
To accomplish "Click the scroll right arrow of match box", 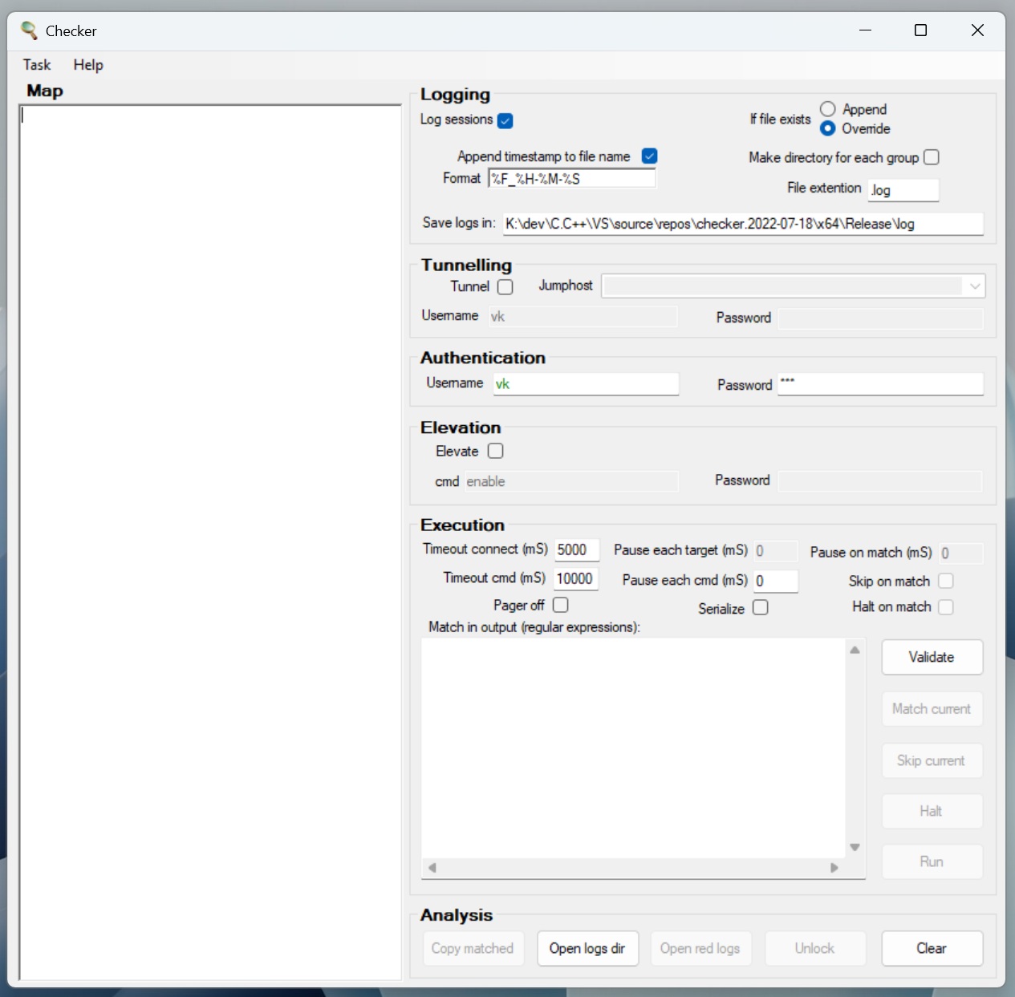I will coord(834,868).
